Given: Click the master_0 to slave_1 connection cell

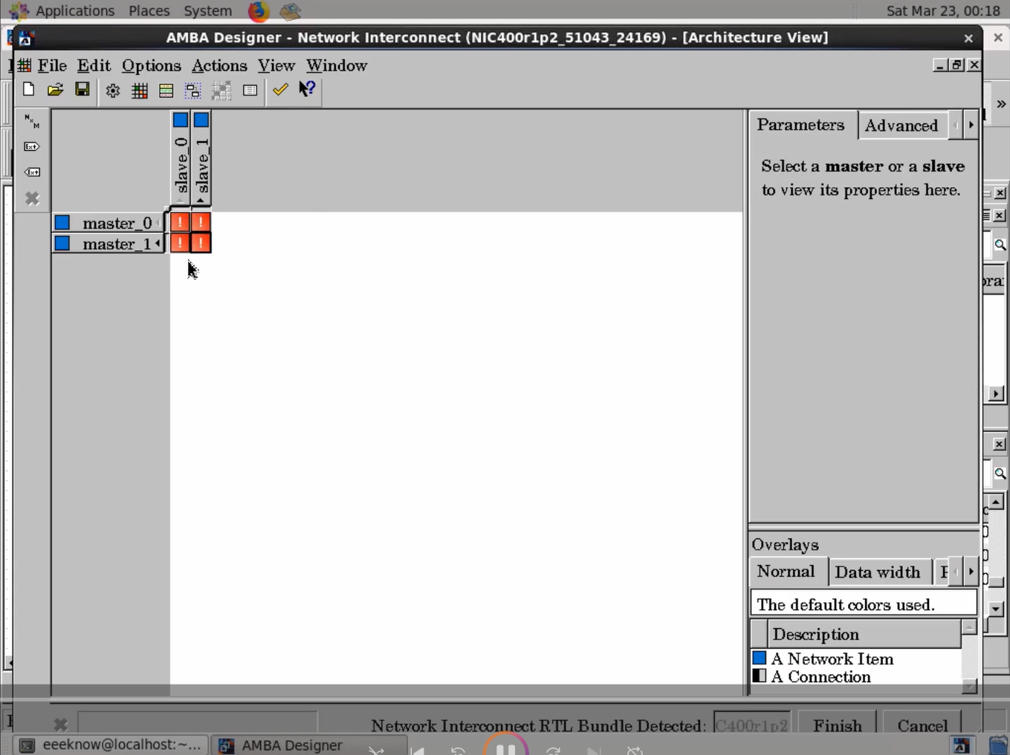Looking at the screenshot, I should pos(201,222).
